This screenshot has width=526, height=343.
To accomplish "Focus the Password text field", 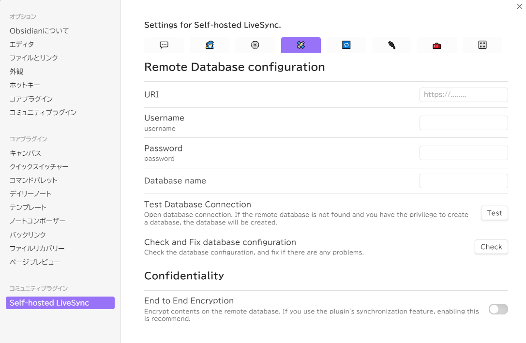I will [463, 153].
